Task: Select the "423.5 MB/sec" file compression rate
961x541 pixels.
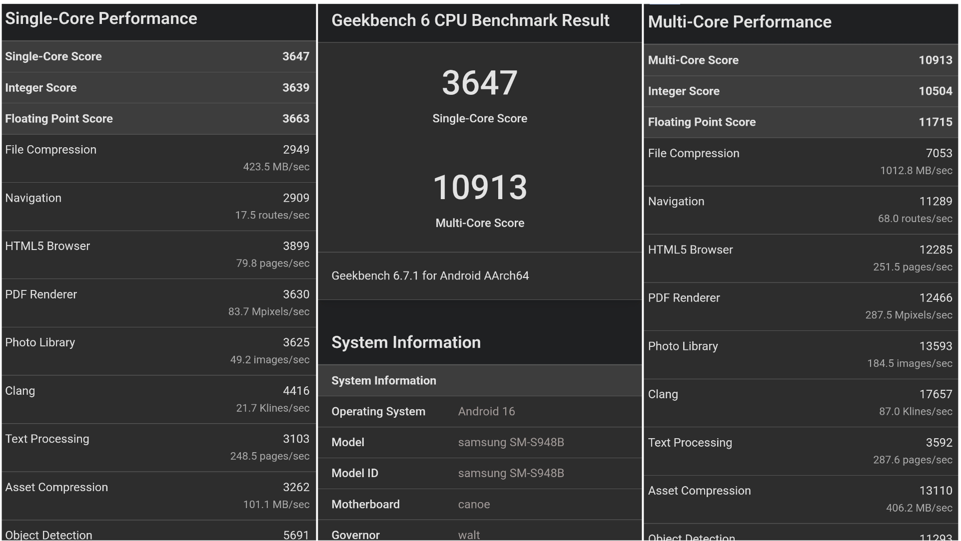Action: click(276, 167)
